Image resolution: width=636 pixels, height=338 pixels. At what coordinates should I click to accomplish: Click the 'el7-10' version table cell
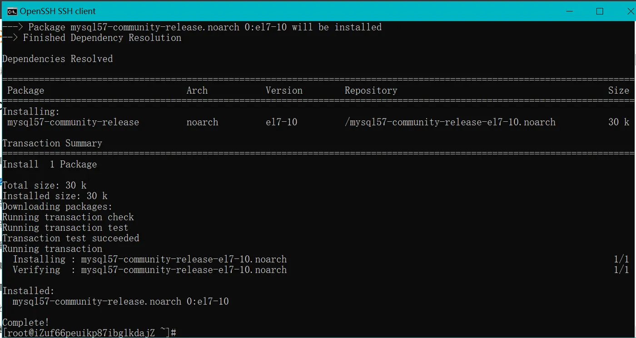(282, 122)
